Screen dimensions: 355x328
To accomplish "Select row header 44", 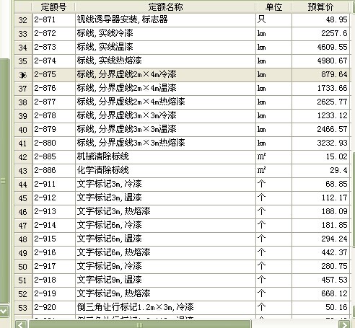I will coord(23,185).
